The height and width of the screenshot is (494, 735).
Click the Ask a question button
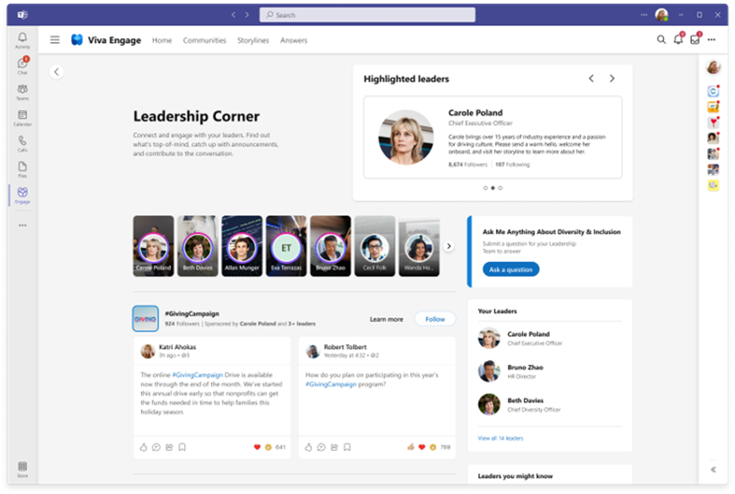coord(510,269)
